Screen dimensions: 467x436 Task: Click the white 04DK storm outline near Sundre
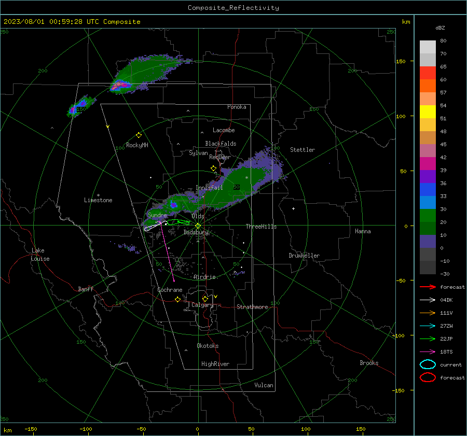click(x=155, y=226)
